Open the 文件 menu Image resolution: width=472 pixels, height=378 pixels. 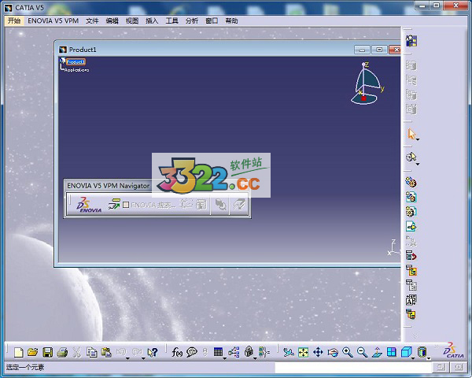tap(92, 20)
